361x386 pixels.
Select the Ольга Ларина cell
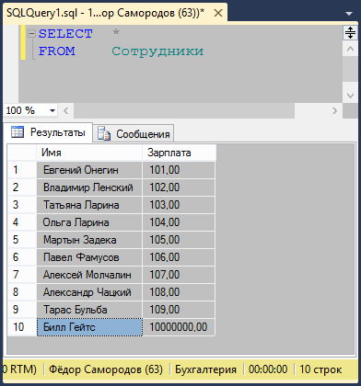[89, 222]
